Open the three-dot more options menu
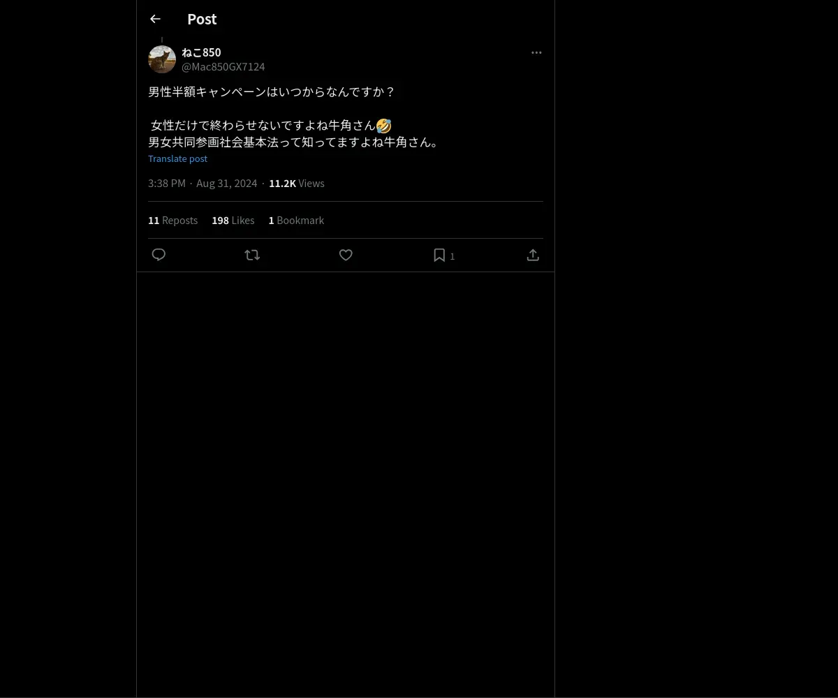 pyautogui.click(x=536, y=52)
